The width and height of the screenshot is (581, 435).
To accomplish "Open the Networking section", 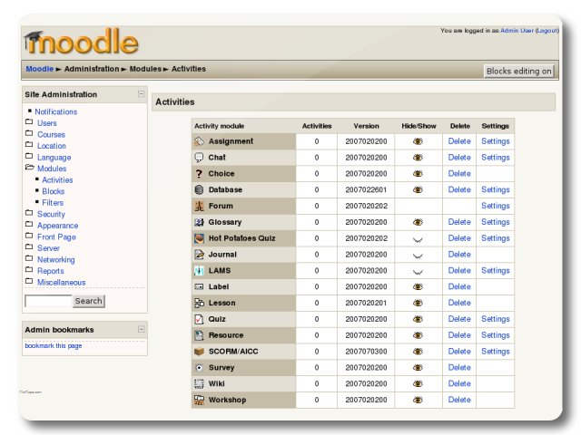I will click(56, 260).
